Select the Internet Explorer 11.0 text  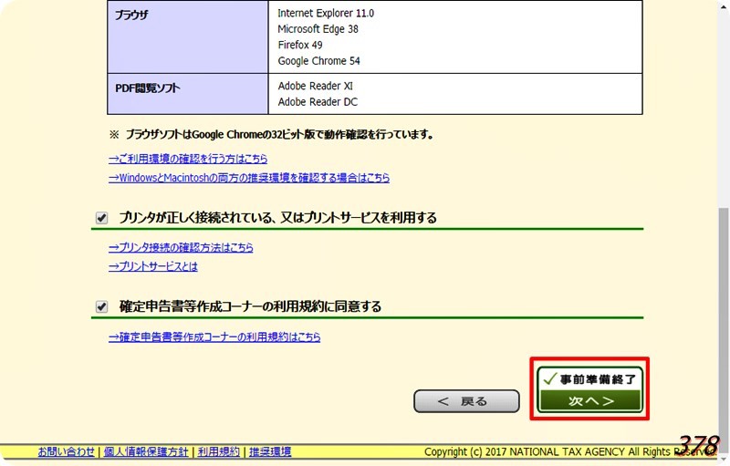click(326, 13)
